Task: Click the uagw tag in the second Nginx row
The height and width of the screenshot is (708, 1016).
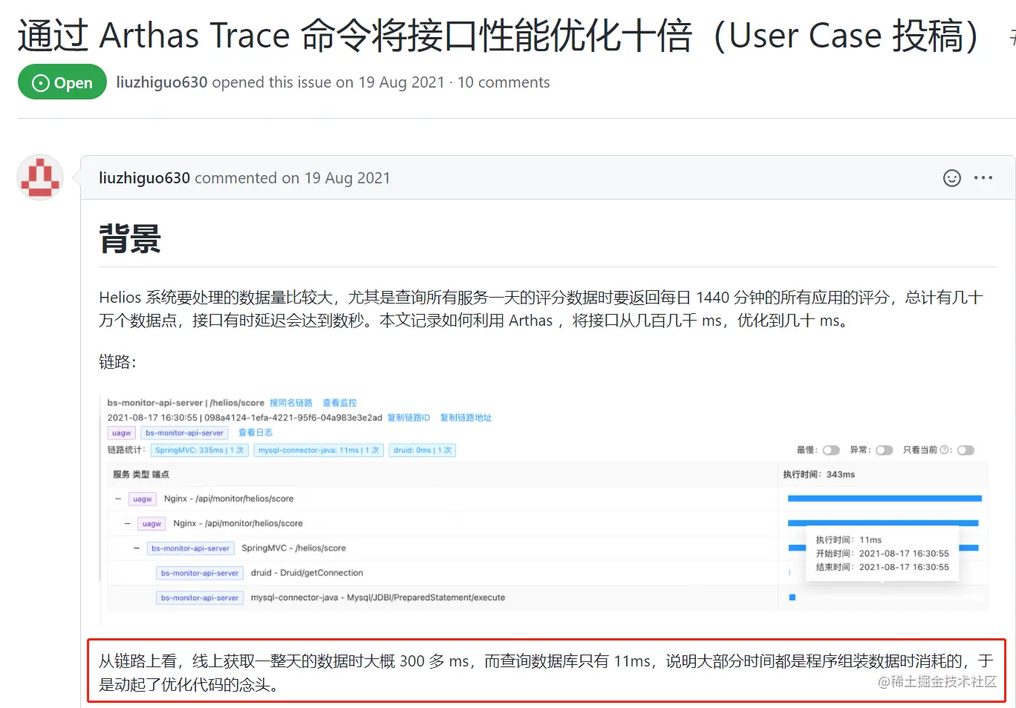Action: [152, 524]
